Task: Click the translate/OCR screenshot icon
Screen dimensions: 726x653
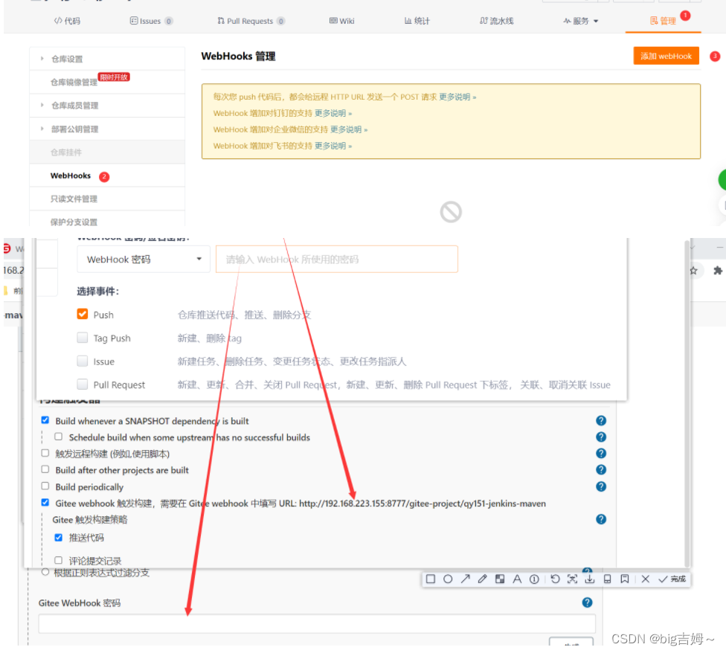Action: pyautogui.click(x=572, y=579)
